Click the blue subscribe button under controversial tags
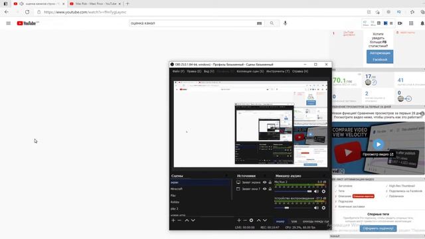425x239 pixels. coord(378,228)
